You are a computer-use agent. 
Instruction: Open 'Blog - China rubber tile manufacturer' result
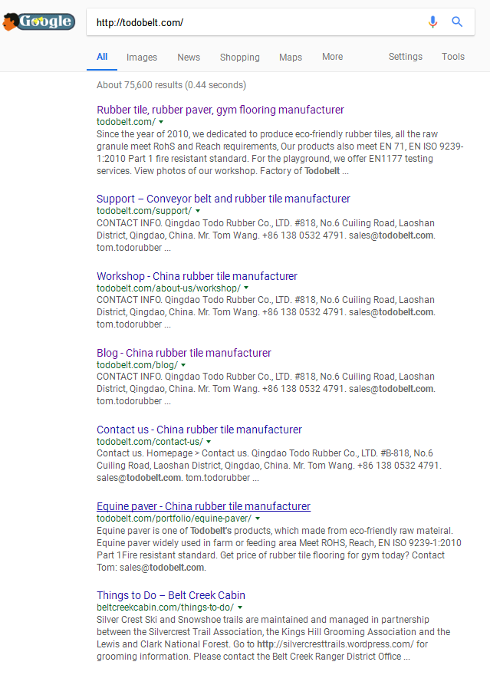pos(184,353)
